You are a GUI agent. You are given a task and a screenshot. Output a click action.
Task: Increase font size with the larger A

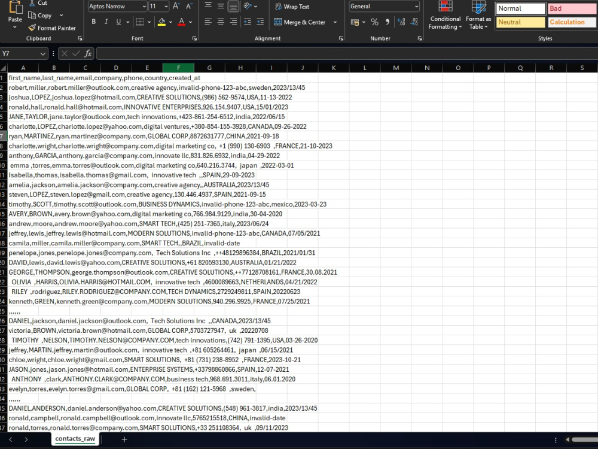coord(176,6)
